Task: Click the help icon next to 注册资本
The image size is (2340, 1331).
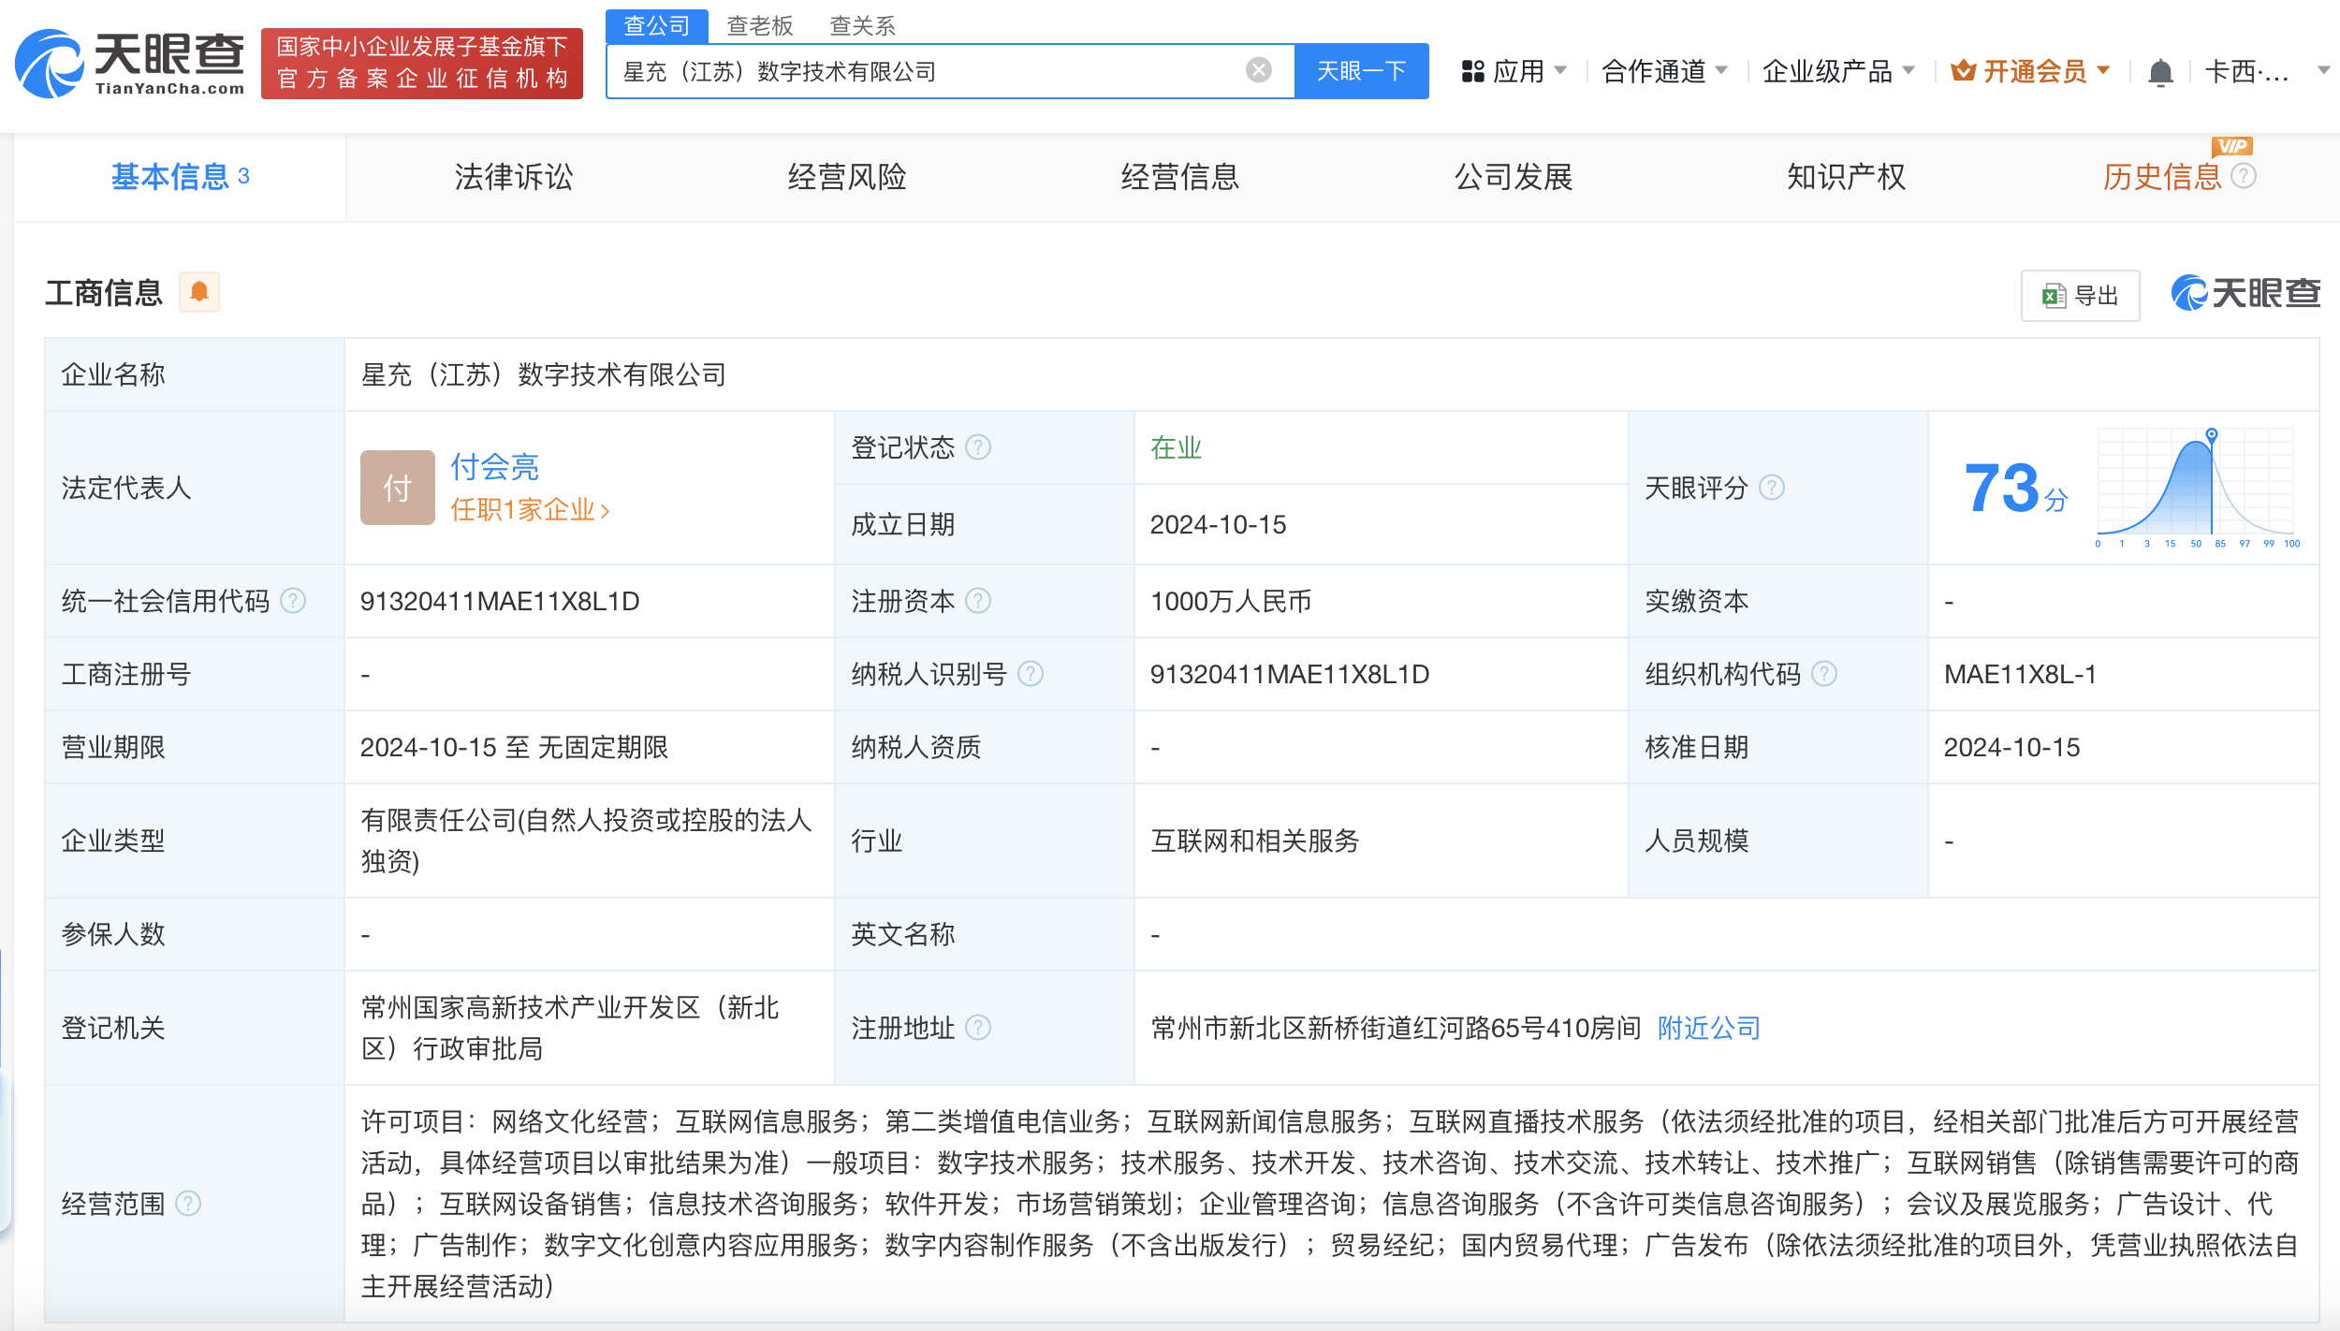Action: click(x=979, y=601)
